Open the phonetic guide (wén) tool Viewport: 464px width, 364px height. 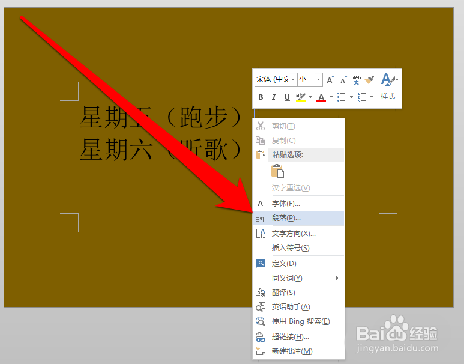click(x=356, y=80)
